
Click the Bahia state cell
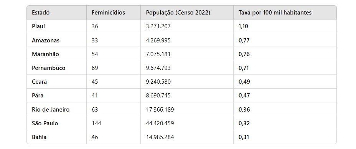click(39, 137)
